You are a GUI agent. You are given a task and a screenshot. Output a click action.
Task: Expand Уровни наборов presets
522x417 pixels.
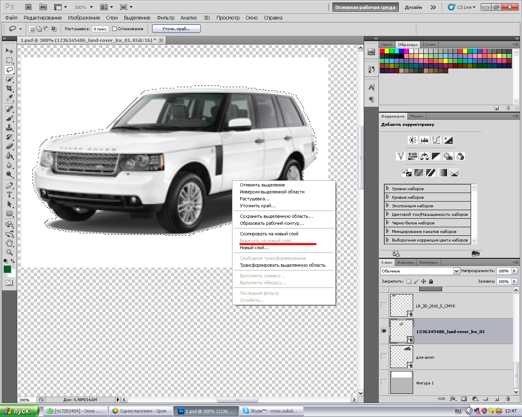(387, 189)
